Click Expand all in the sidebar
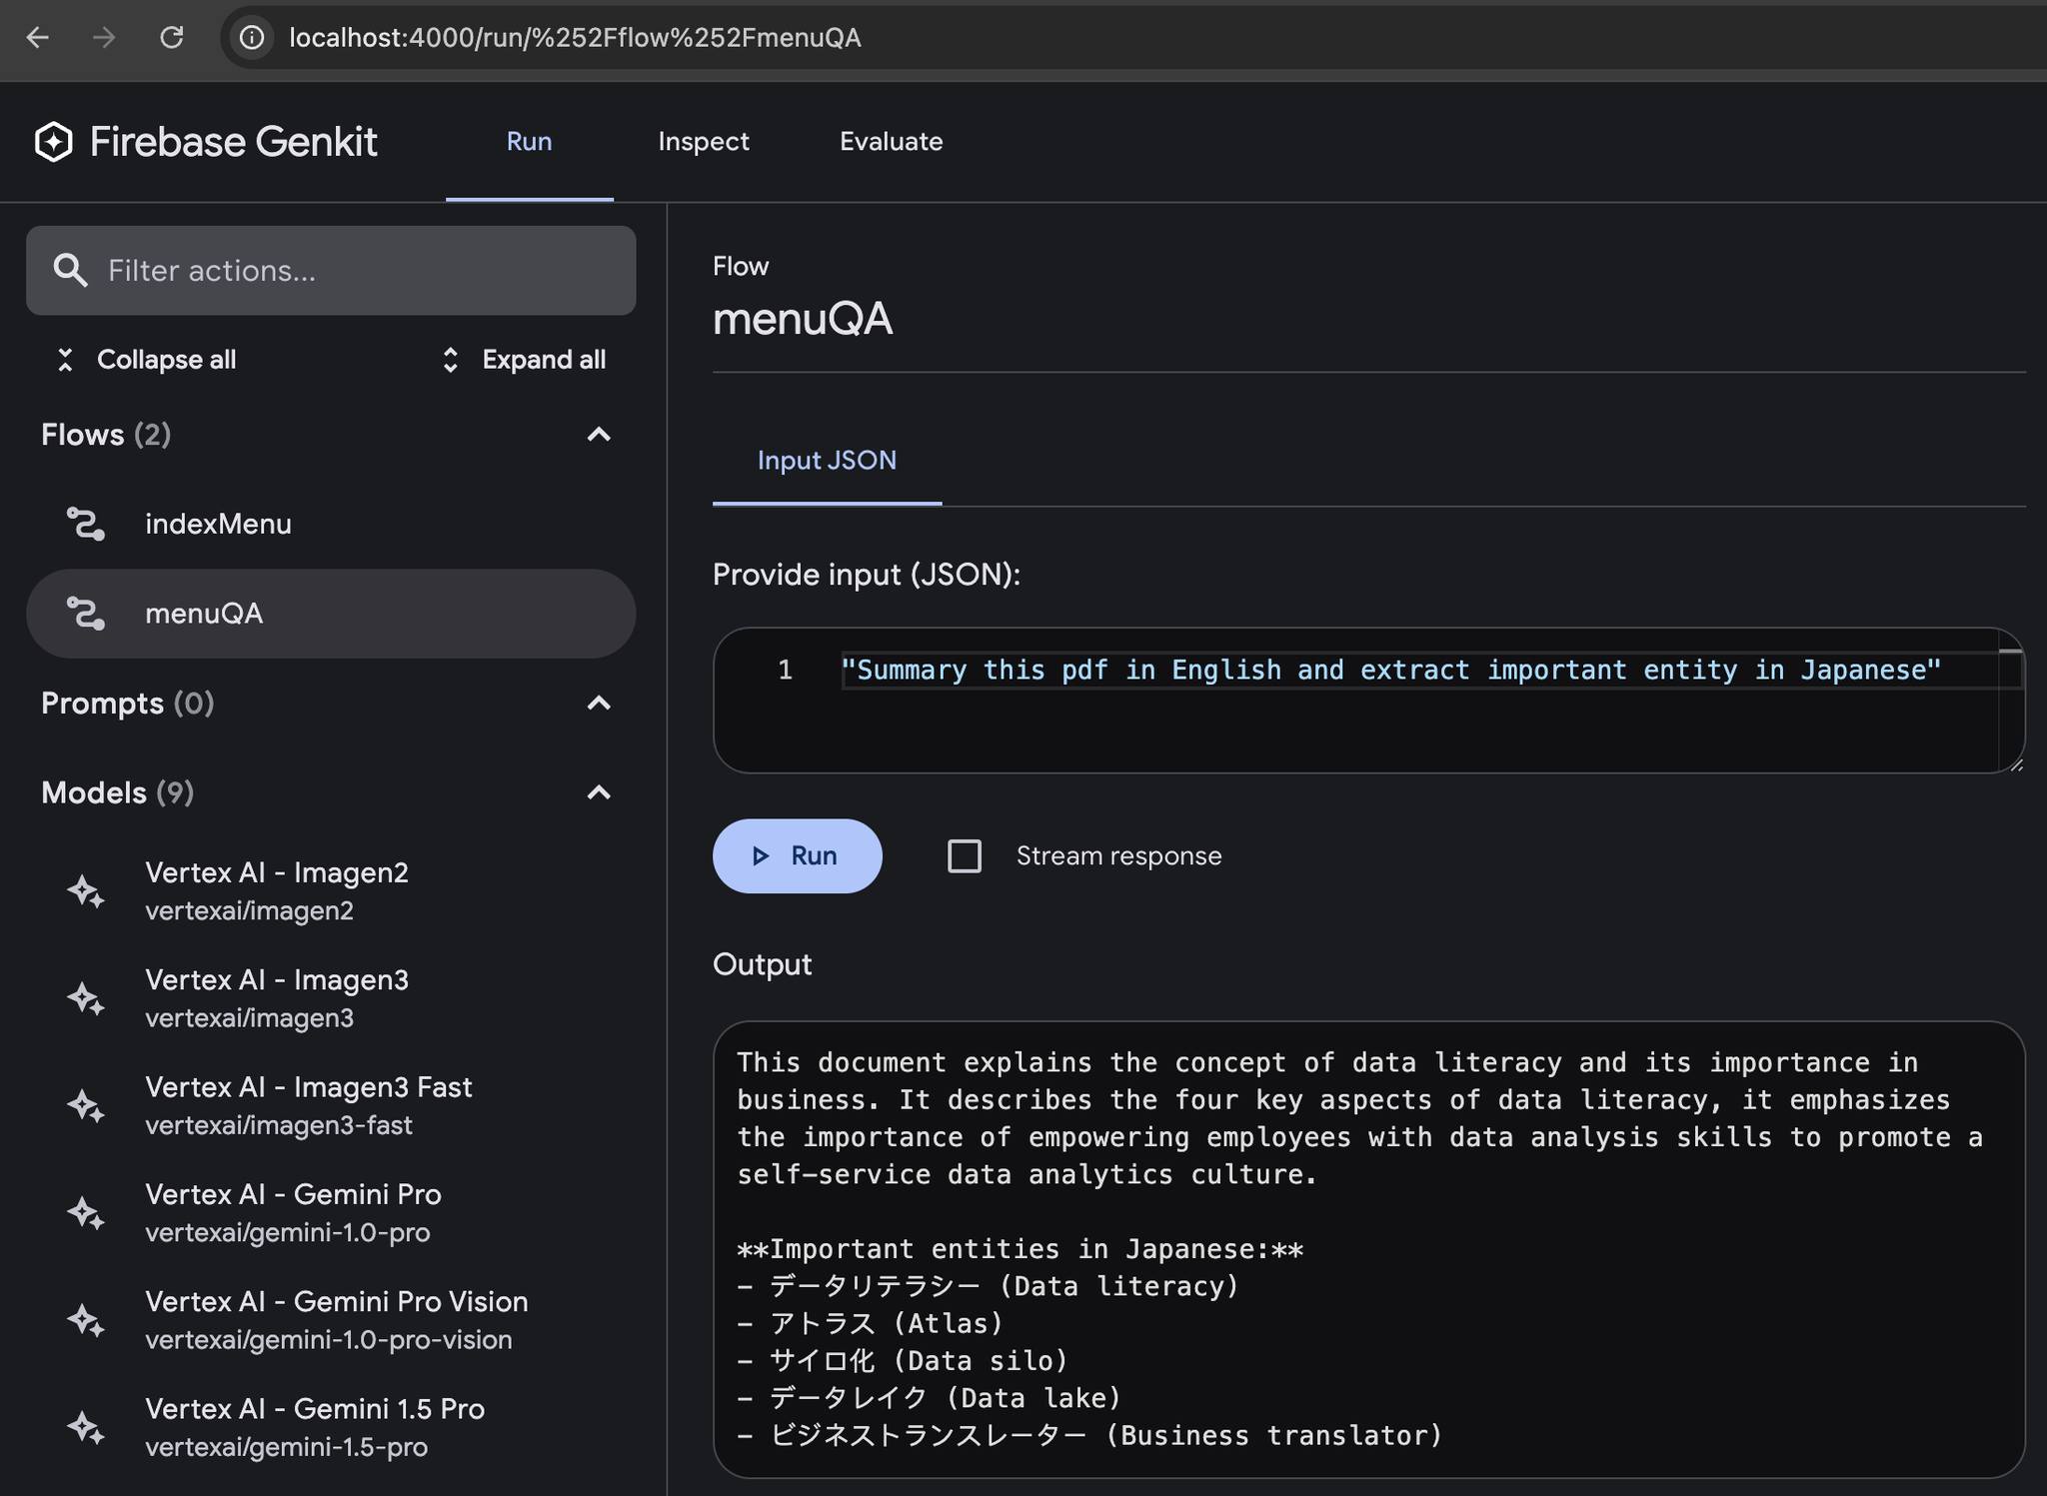 click(524, 360)
